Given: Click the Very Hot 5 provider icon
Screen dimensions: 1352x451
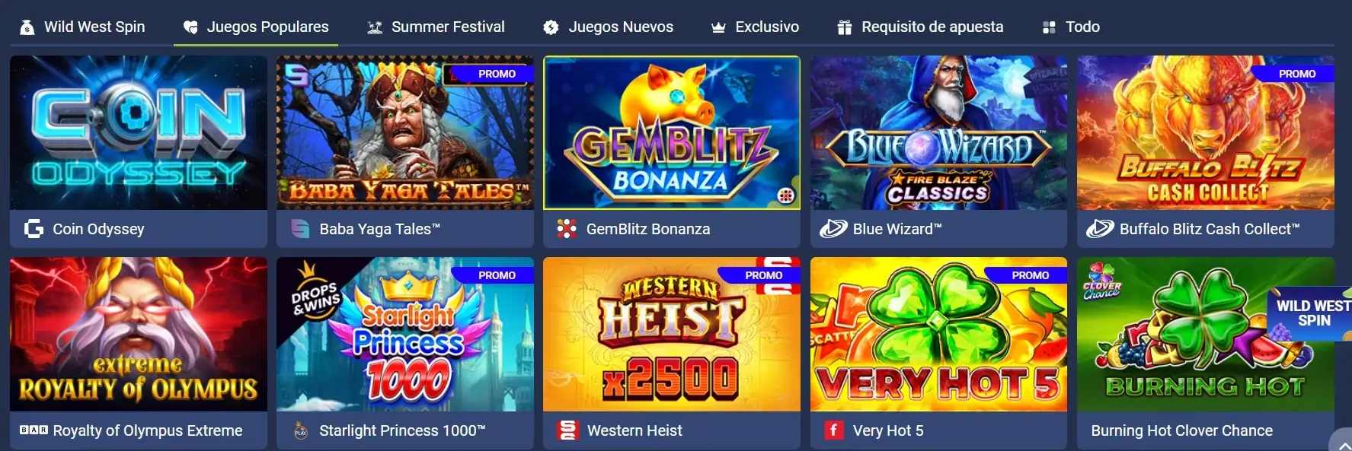Looking at the screenshot, I should (833, 430).
